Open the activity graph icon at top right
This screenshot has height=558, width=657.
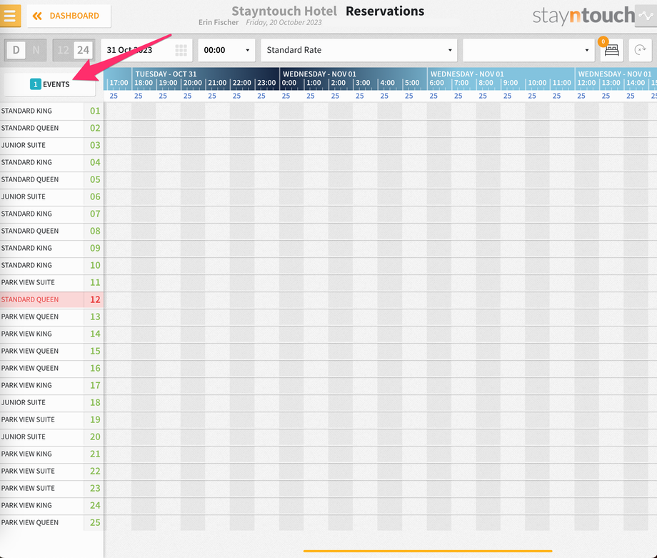(646, 16)
